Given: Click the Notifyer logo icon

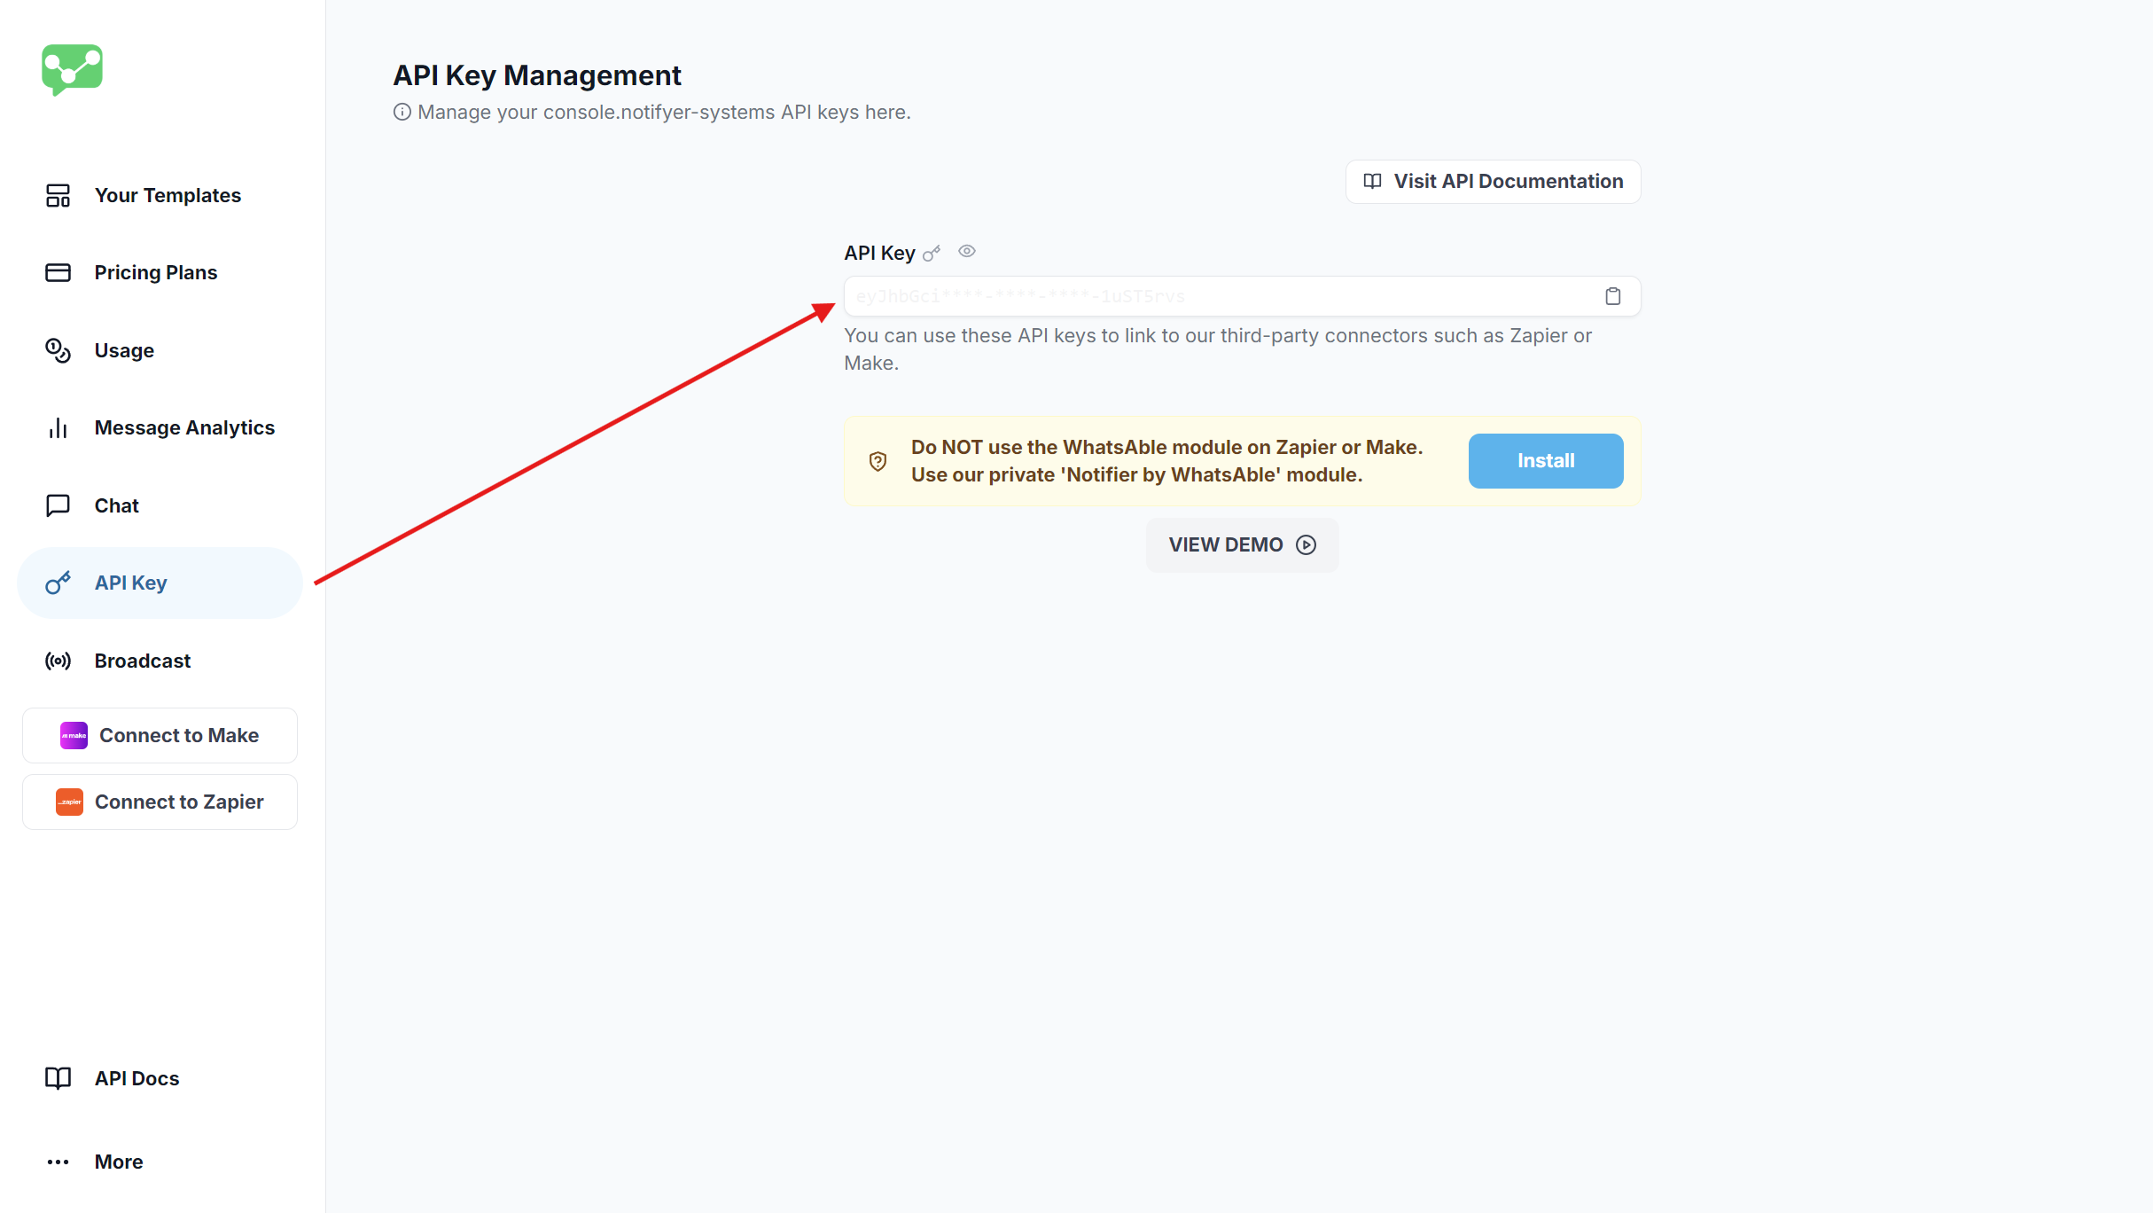Looking at the screenshot, I should coord(72,69).
